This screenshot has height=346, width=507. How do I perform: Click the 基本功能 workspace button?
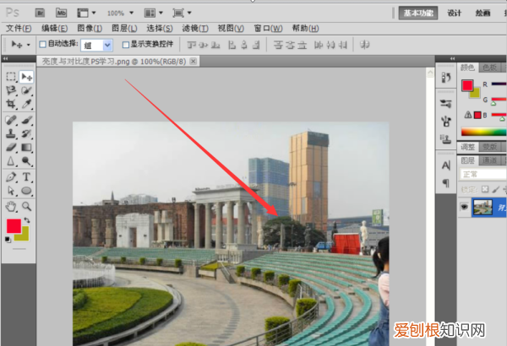[x=417, y=13]
